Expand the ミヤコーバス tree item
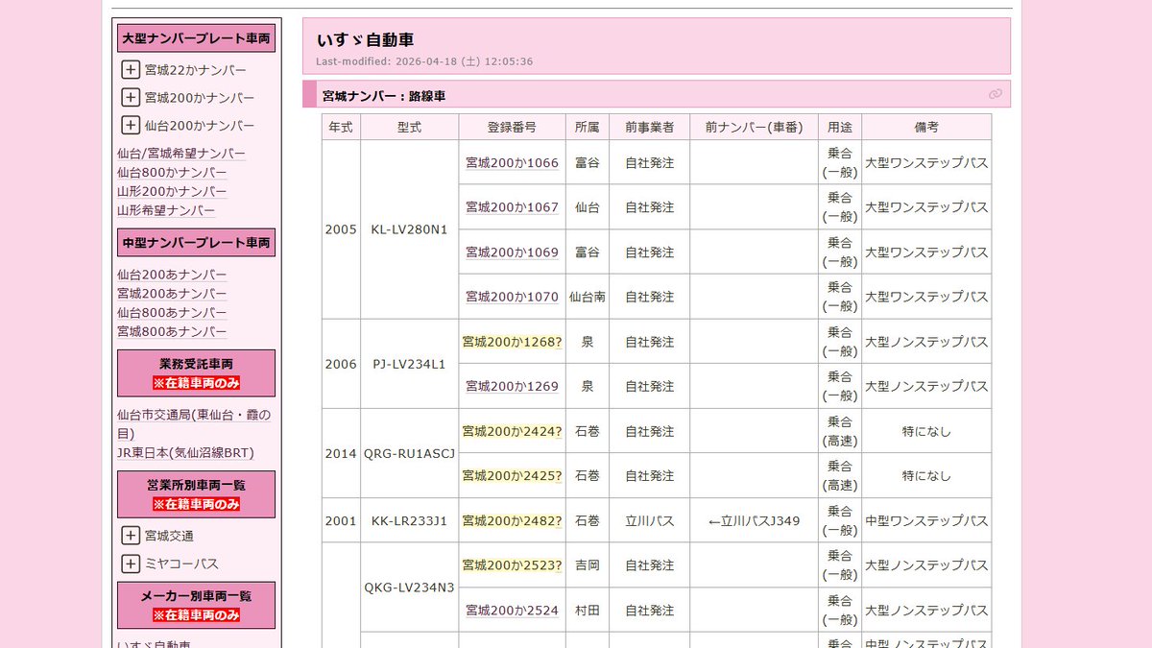The image size is (1152, 648). pyautogui.click(x=131, y=564)
